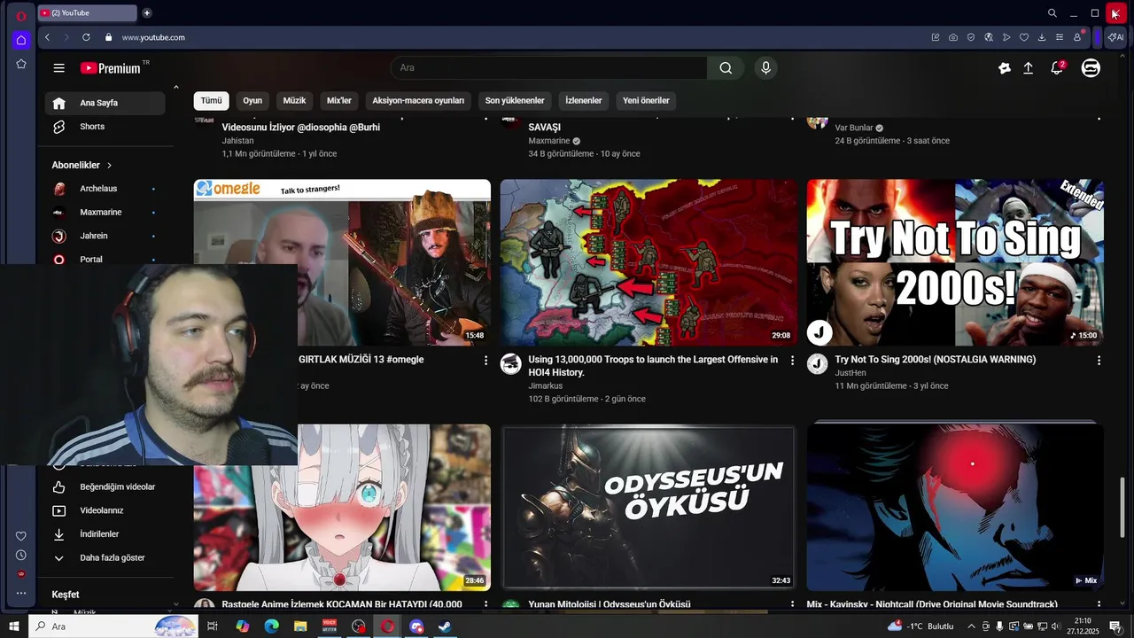
Task: Click the Opera translate page icon
Action: click(988, 37)
